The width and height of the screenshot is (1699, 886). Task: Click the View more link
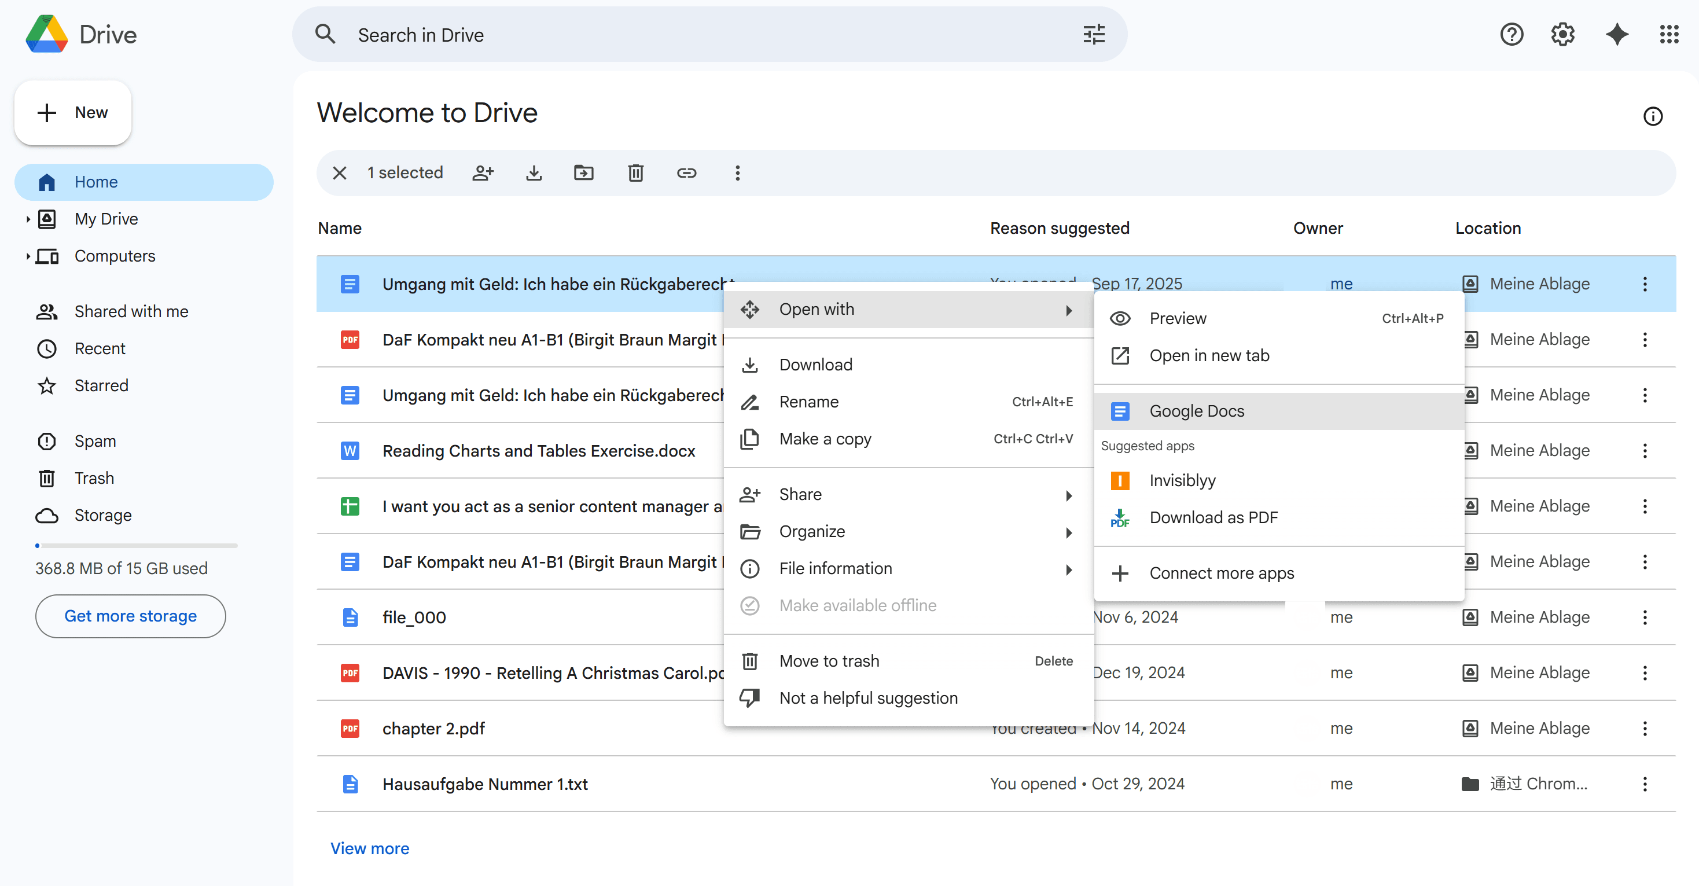tap(369, 848)
